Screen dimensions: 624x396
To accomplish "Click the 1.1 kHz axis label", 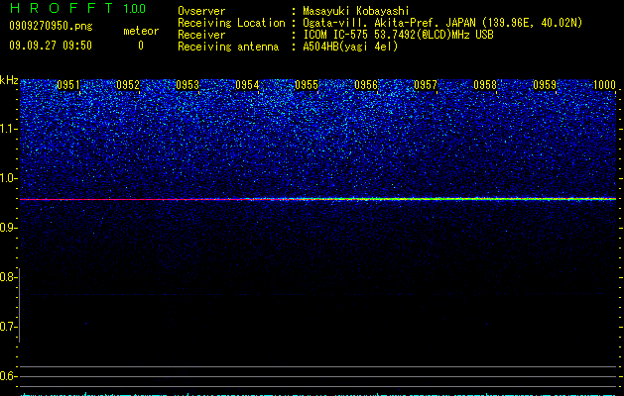I will point(9,129).
